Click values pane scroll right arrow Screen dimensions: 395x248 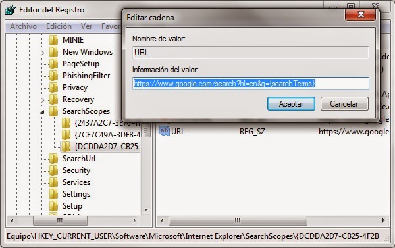(383, 221)
